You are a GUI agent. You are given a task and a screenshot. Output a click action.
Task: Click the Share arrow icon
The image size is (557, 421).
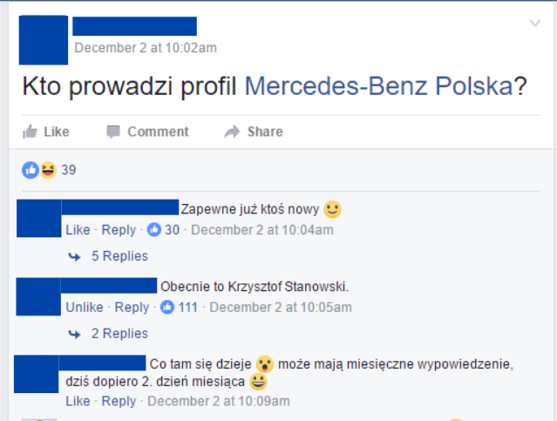[233, 132]
